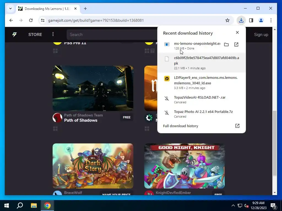The width and height of the screenshot is (282, 211).
Task: Close the Recent download history popup
Action: tap(237, 32)
